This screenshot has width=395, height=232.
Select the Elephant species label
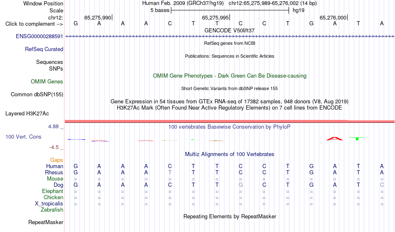pyautogui.click(x=53, y=191)
